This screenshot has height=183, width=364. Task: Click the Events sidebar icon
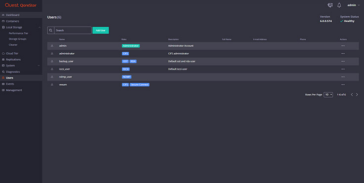tap(3, 84)
